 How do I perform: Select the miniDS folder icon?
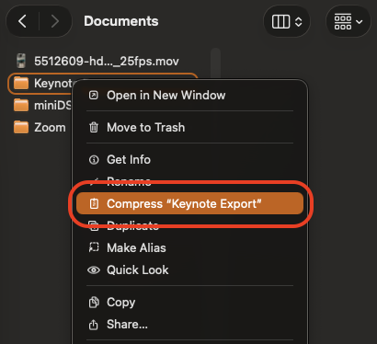pyautogui.click(x=21, y=105)
